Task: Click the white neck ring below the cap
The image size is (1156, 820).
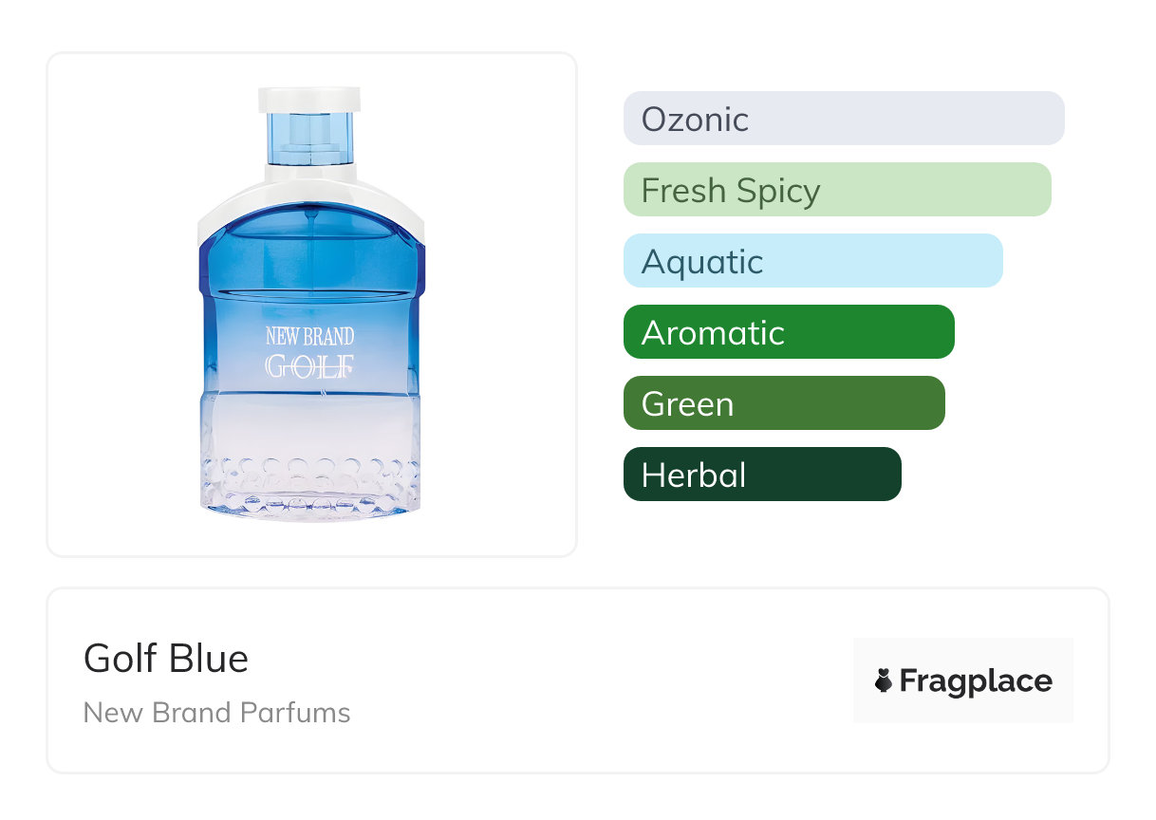Action: 309,172
